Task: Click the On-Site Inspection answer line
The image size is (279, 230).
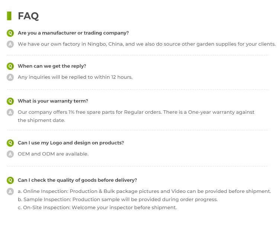Action: [97, 208]
